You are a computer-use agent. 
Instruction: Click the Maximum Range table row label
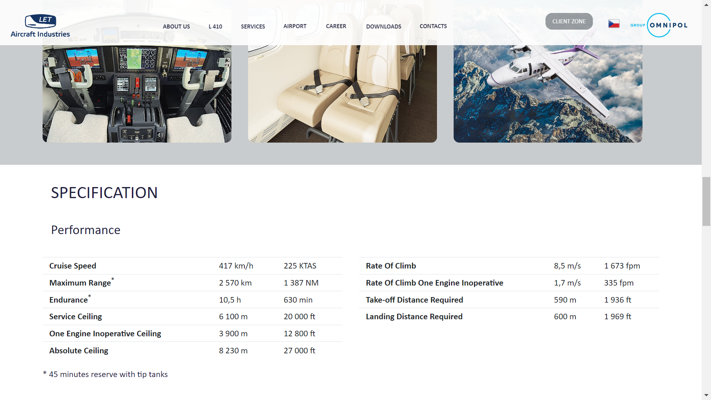(80, 283)
